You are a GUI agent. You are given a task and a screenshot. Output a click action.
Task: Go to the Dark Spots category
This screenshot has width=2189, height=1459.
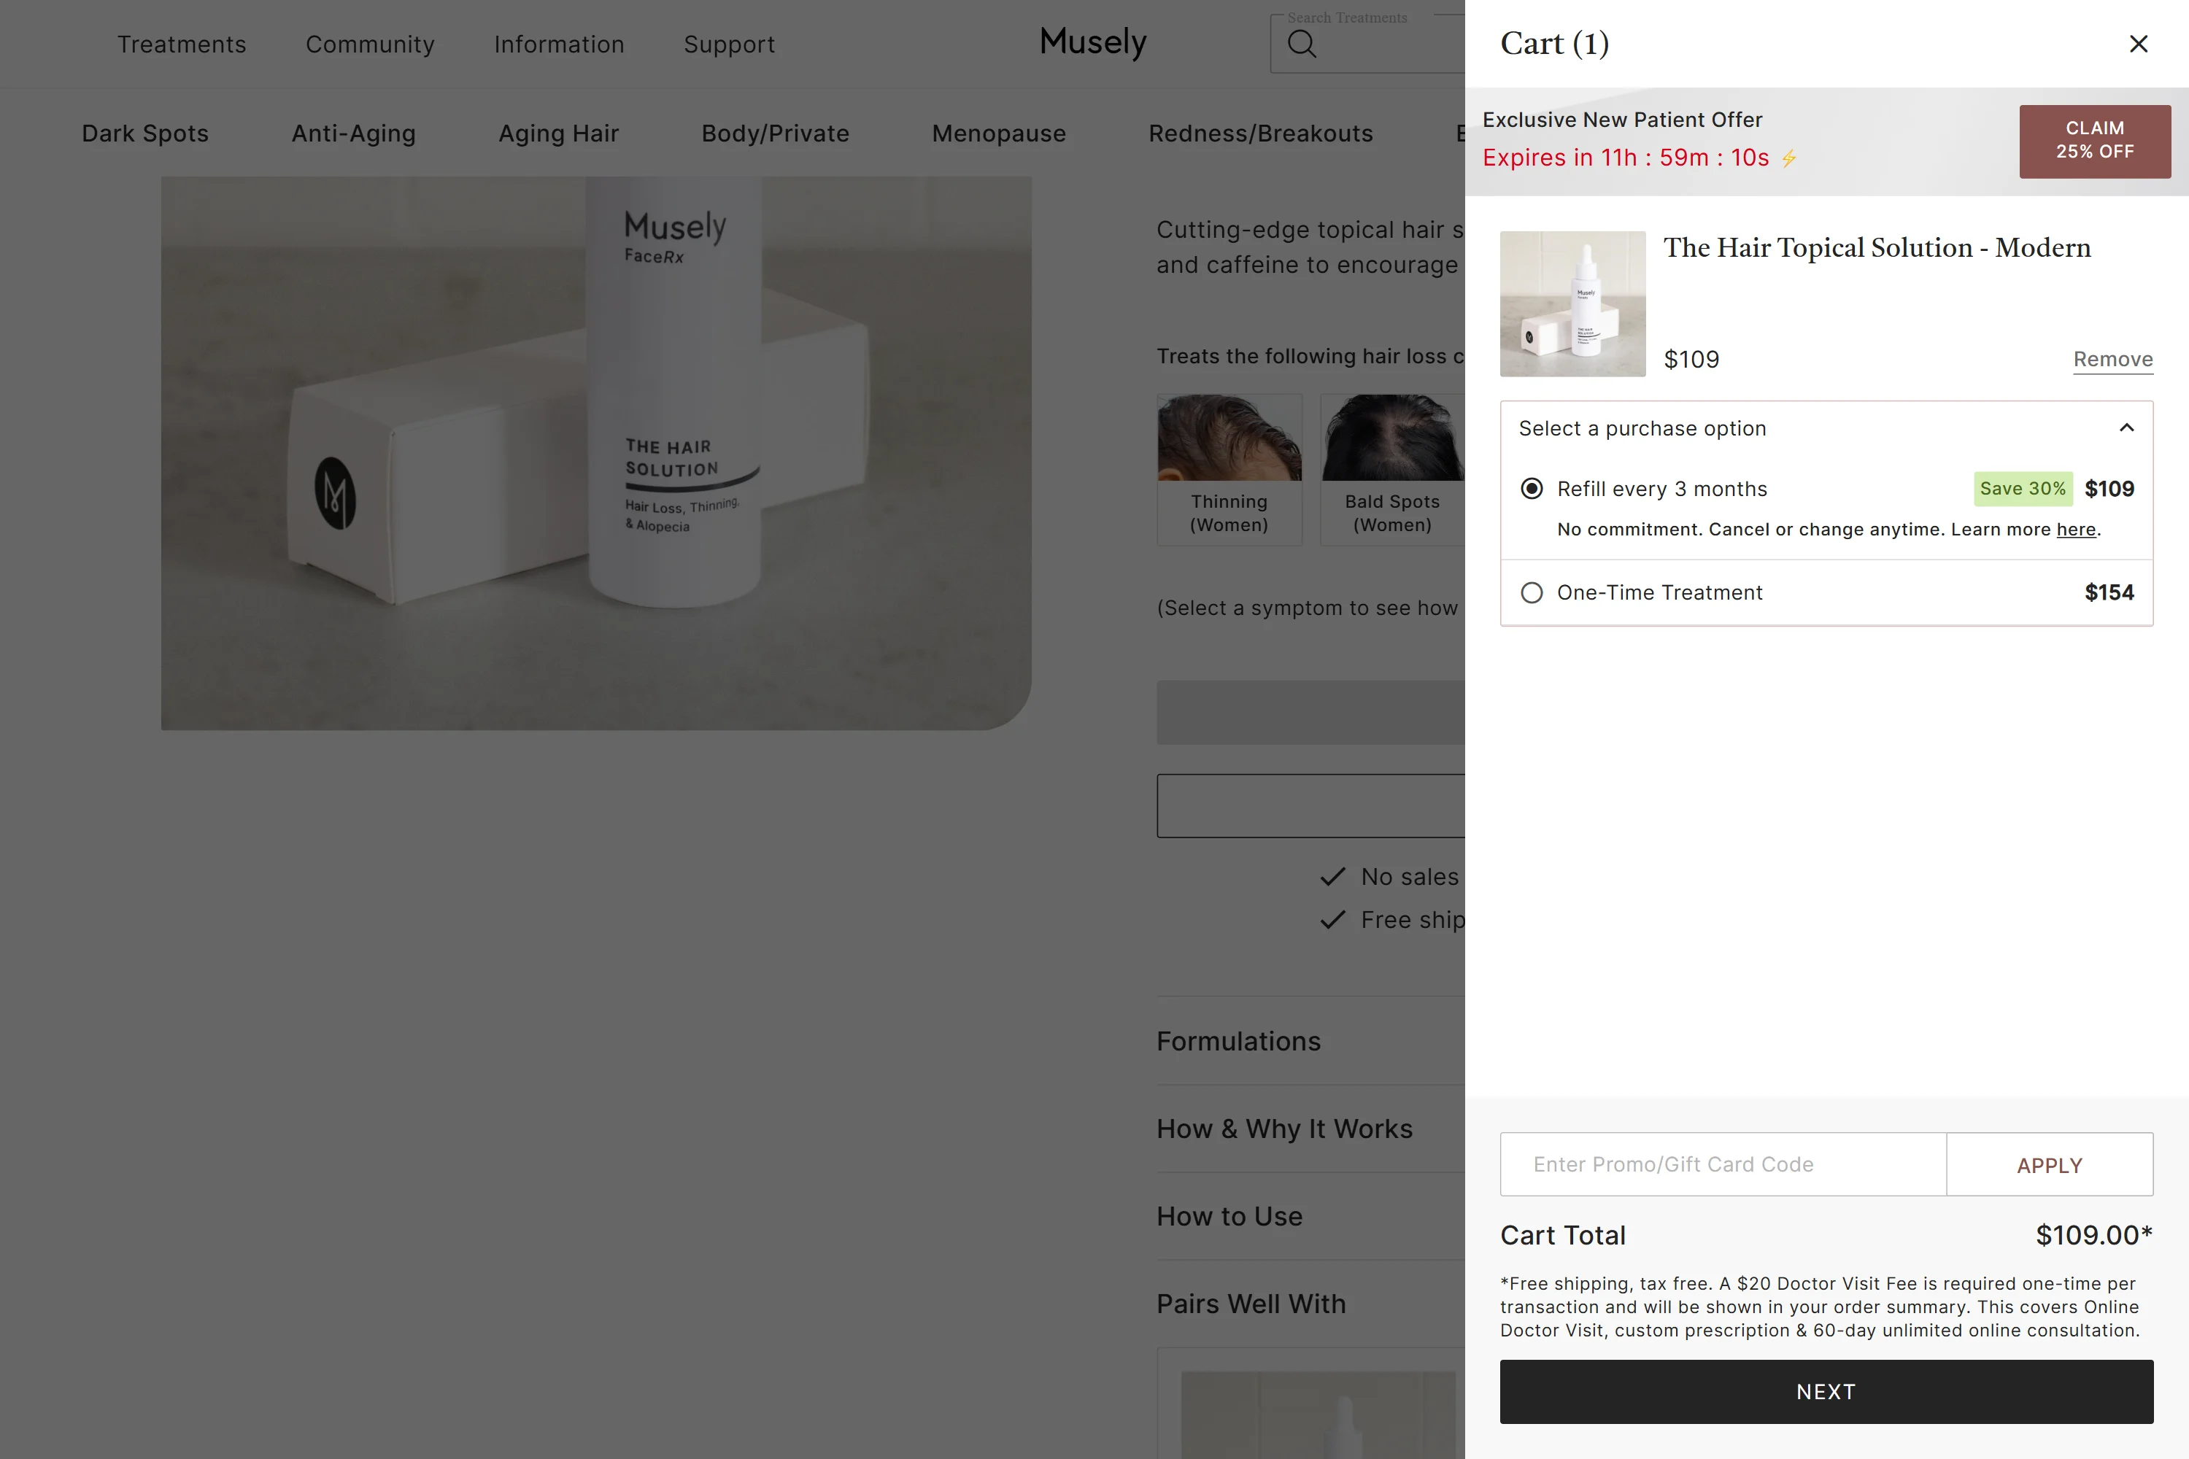(145, 133)
